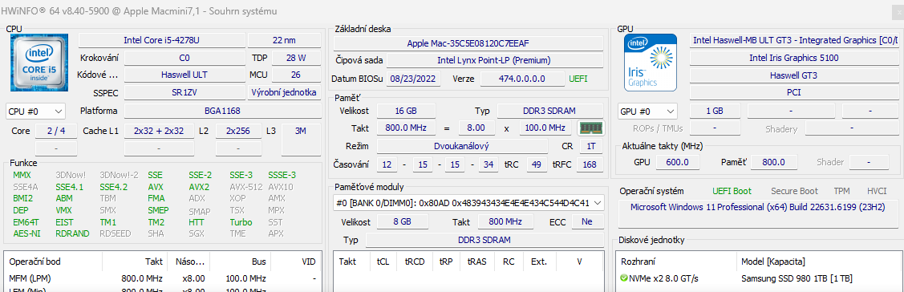Click the BGA1168 platform field
Image resolution: width=904 pixels, height=292 pixels.
222,111
